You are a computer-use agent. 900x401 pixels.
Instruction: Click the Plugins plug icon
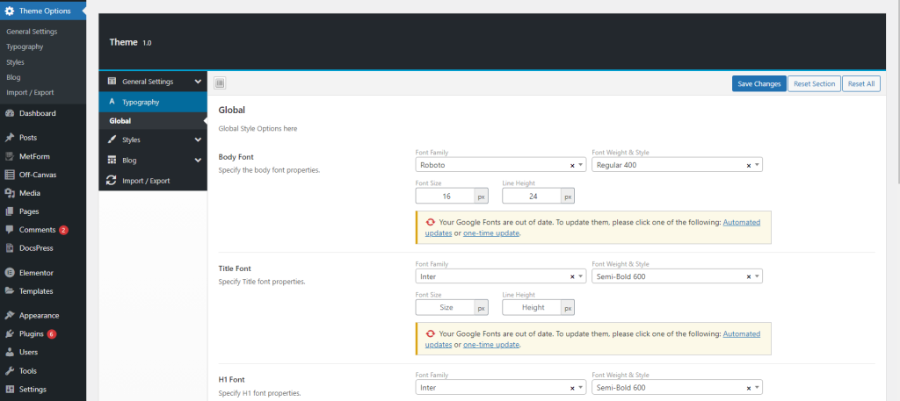(x=10, y=334)
